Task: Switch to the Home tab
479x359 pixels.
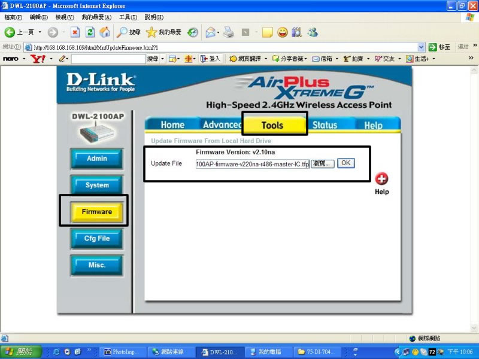Action: point(172,125)
